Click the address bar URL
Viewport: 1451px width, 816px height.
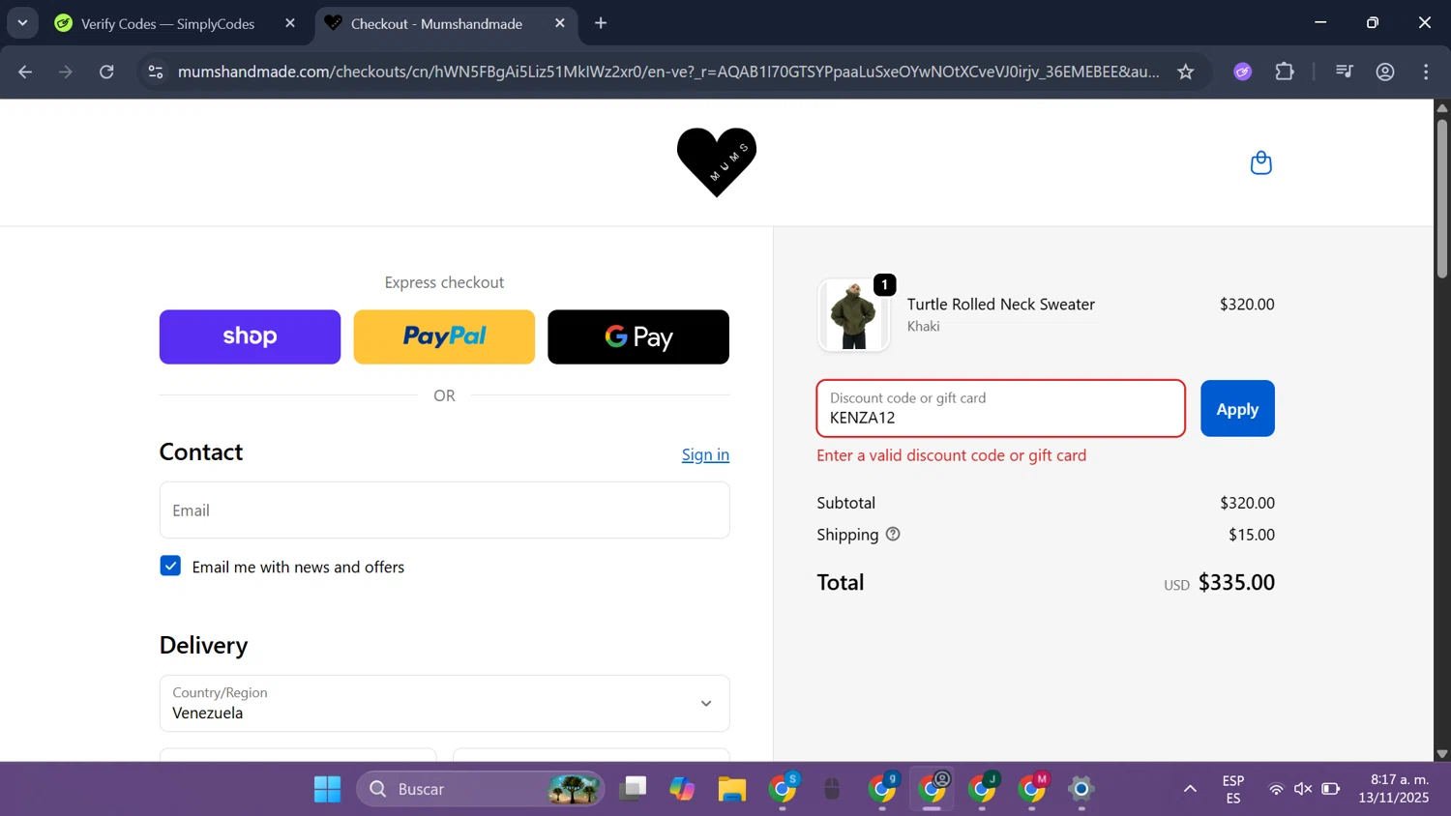pos(667,72)
